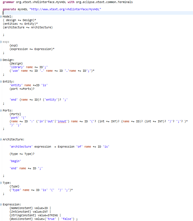Click the 'grammar' keyword on first line
Screen dimensions: 193x221
tap(8, 2)
